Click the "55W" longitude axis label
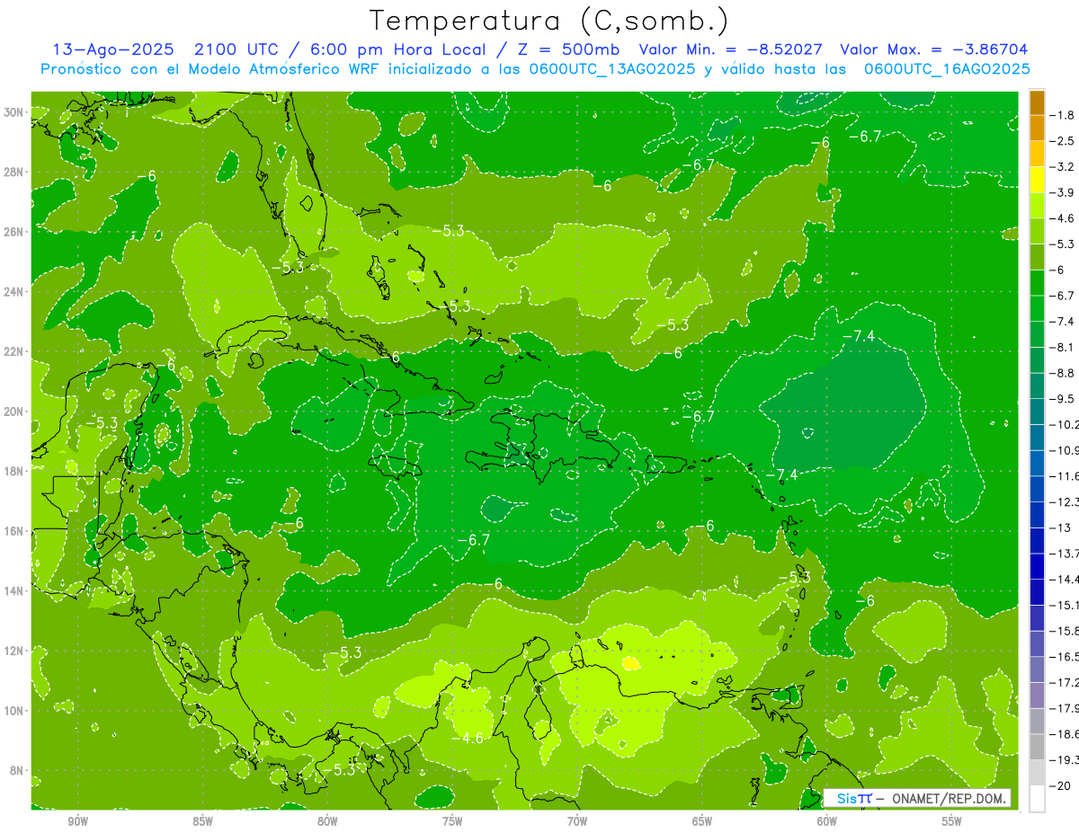The image size is (1079, 833). 952,821
